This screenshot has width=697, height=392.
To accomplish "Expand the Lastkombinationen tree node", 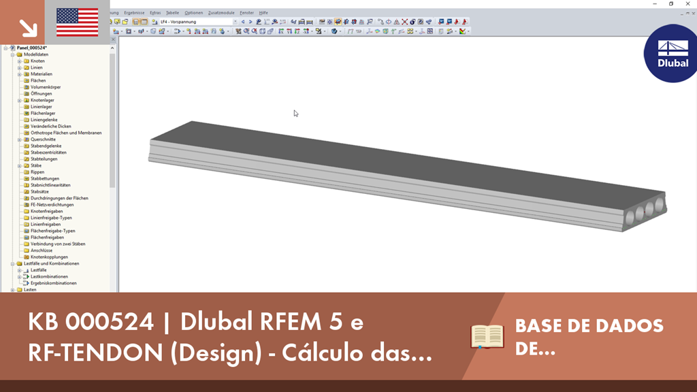I will [x=20, y=276].
